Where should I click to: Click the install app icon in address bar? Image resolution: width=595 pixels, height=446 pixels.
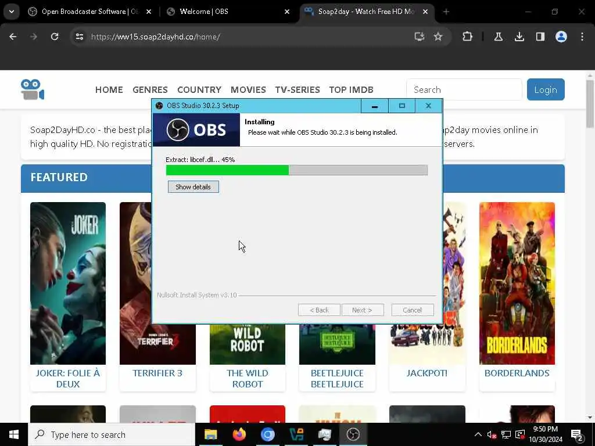419,37
